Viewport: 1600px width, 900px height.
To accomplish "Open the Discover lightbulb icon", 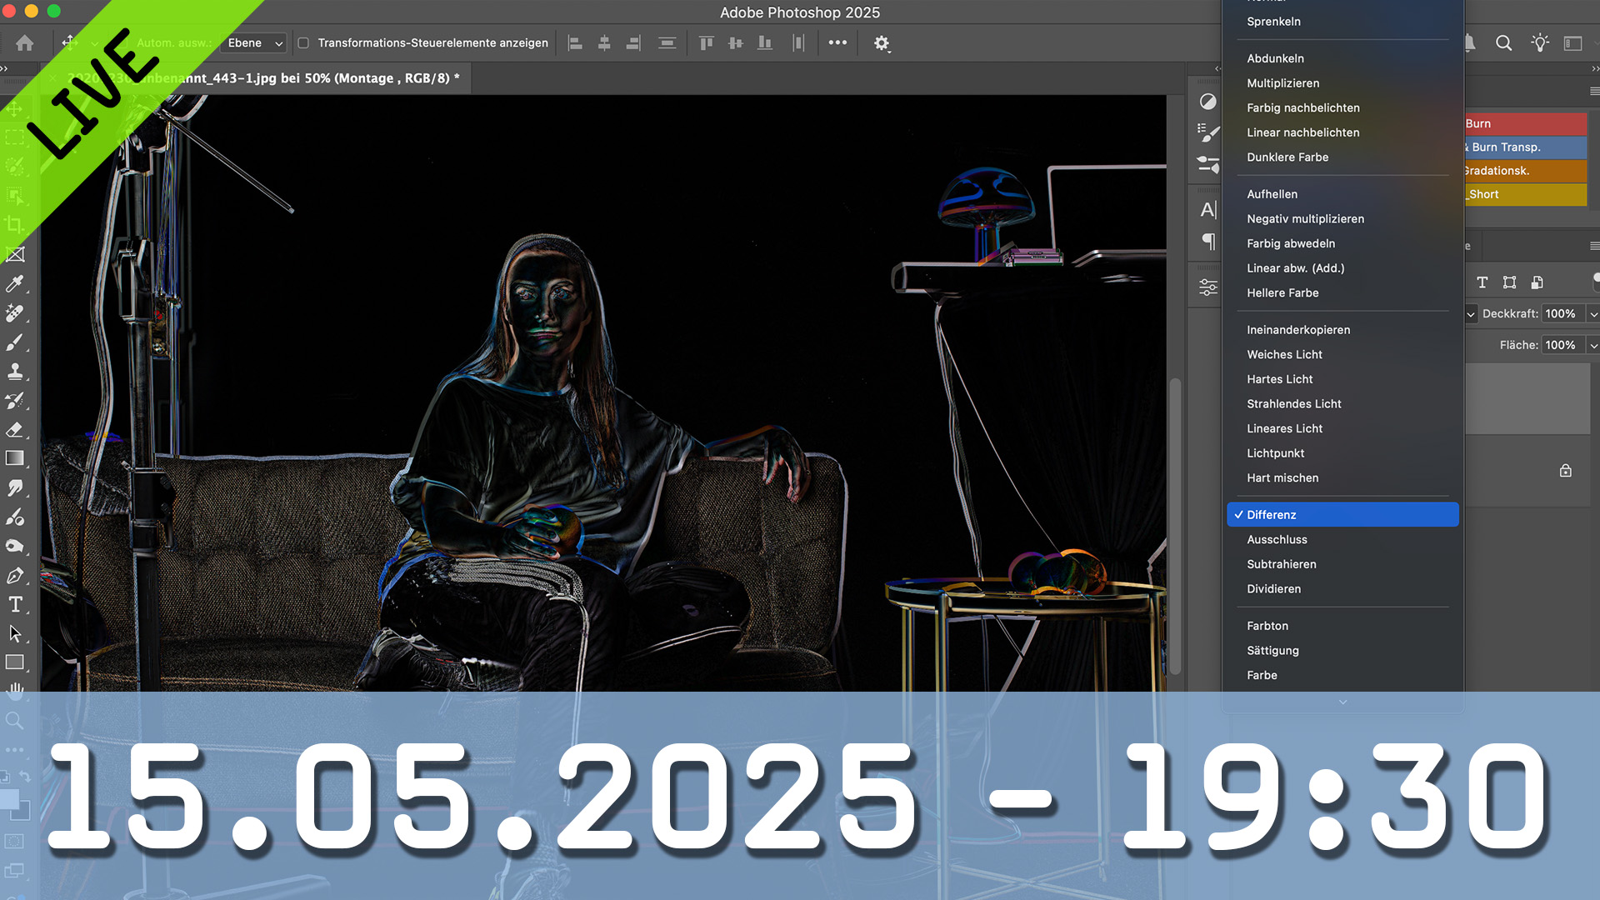I will coord(1539,43).
